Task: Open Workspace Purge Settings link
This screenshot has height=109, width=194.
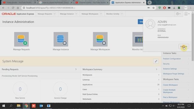Action: (x=173, y=74)
